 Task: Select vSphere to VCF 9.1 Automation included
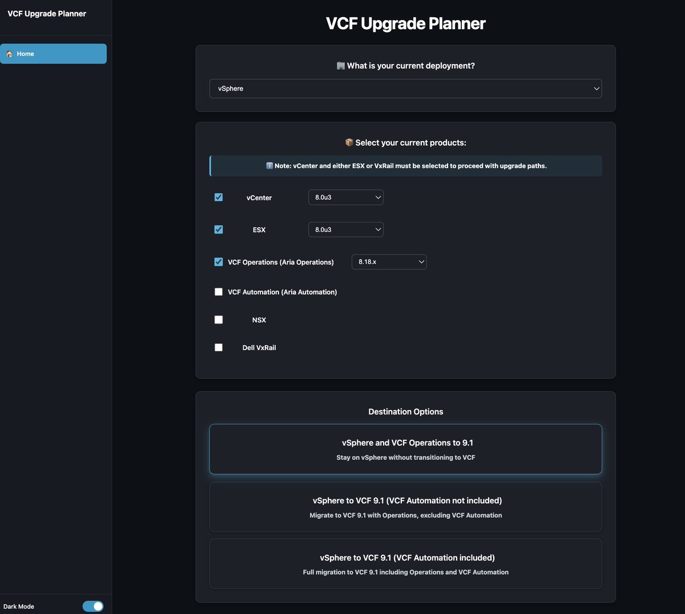pos(406,564)
